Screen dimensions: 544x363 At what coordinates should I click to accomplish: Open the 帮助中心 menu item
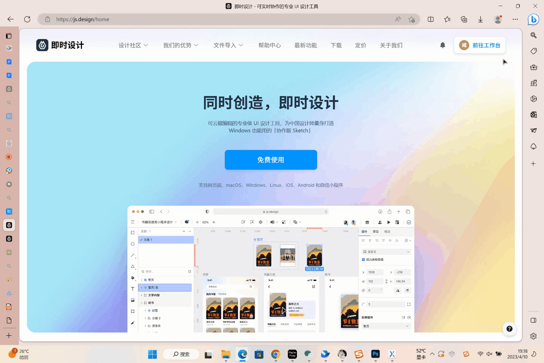tap(269, 45)
